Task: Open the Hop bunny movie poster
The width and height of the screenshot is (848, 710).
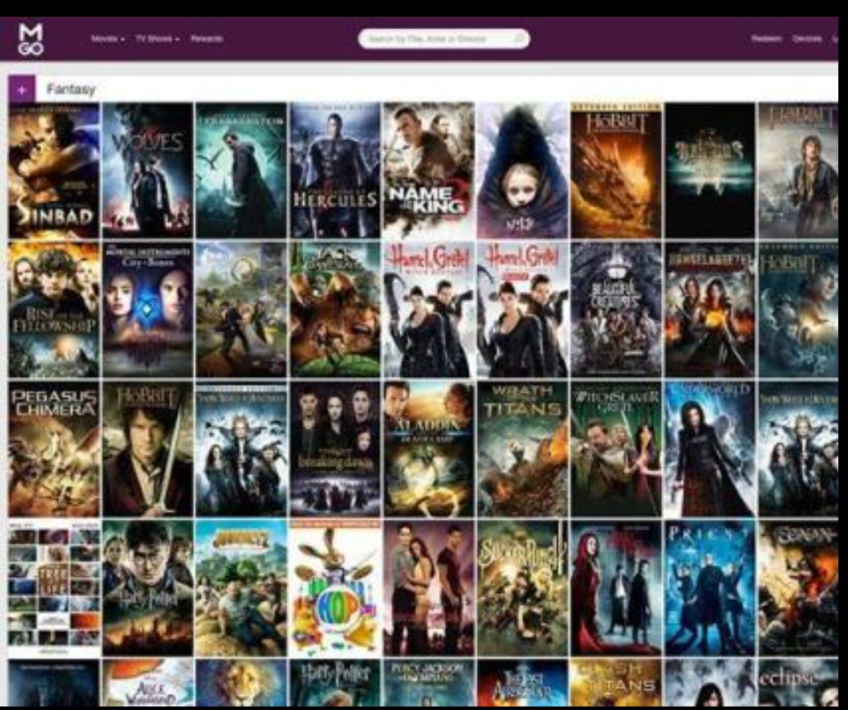Action: pos(335,588)
